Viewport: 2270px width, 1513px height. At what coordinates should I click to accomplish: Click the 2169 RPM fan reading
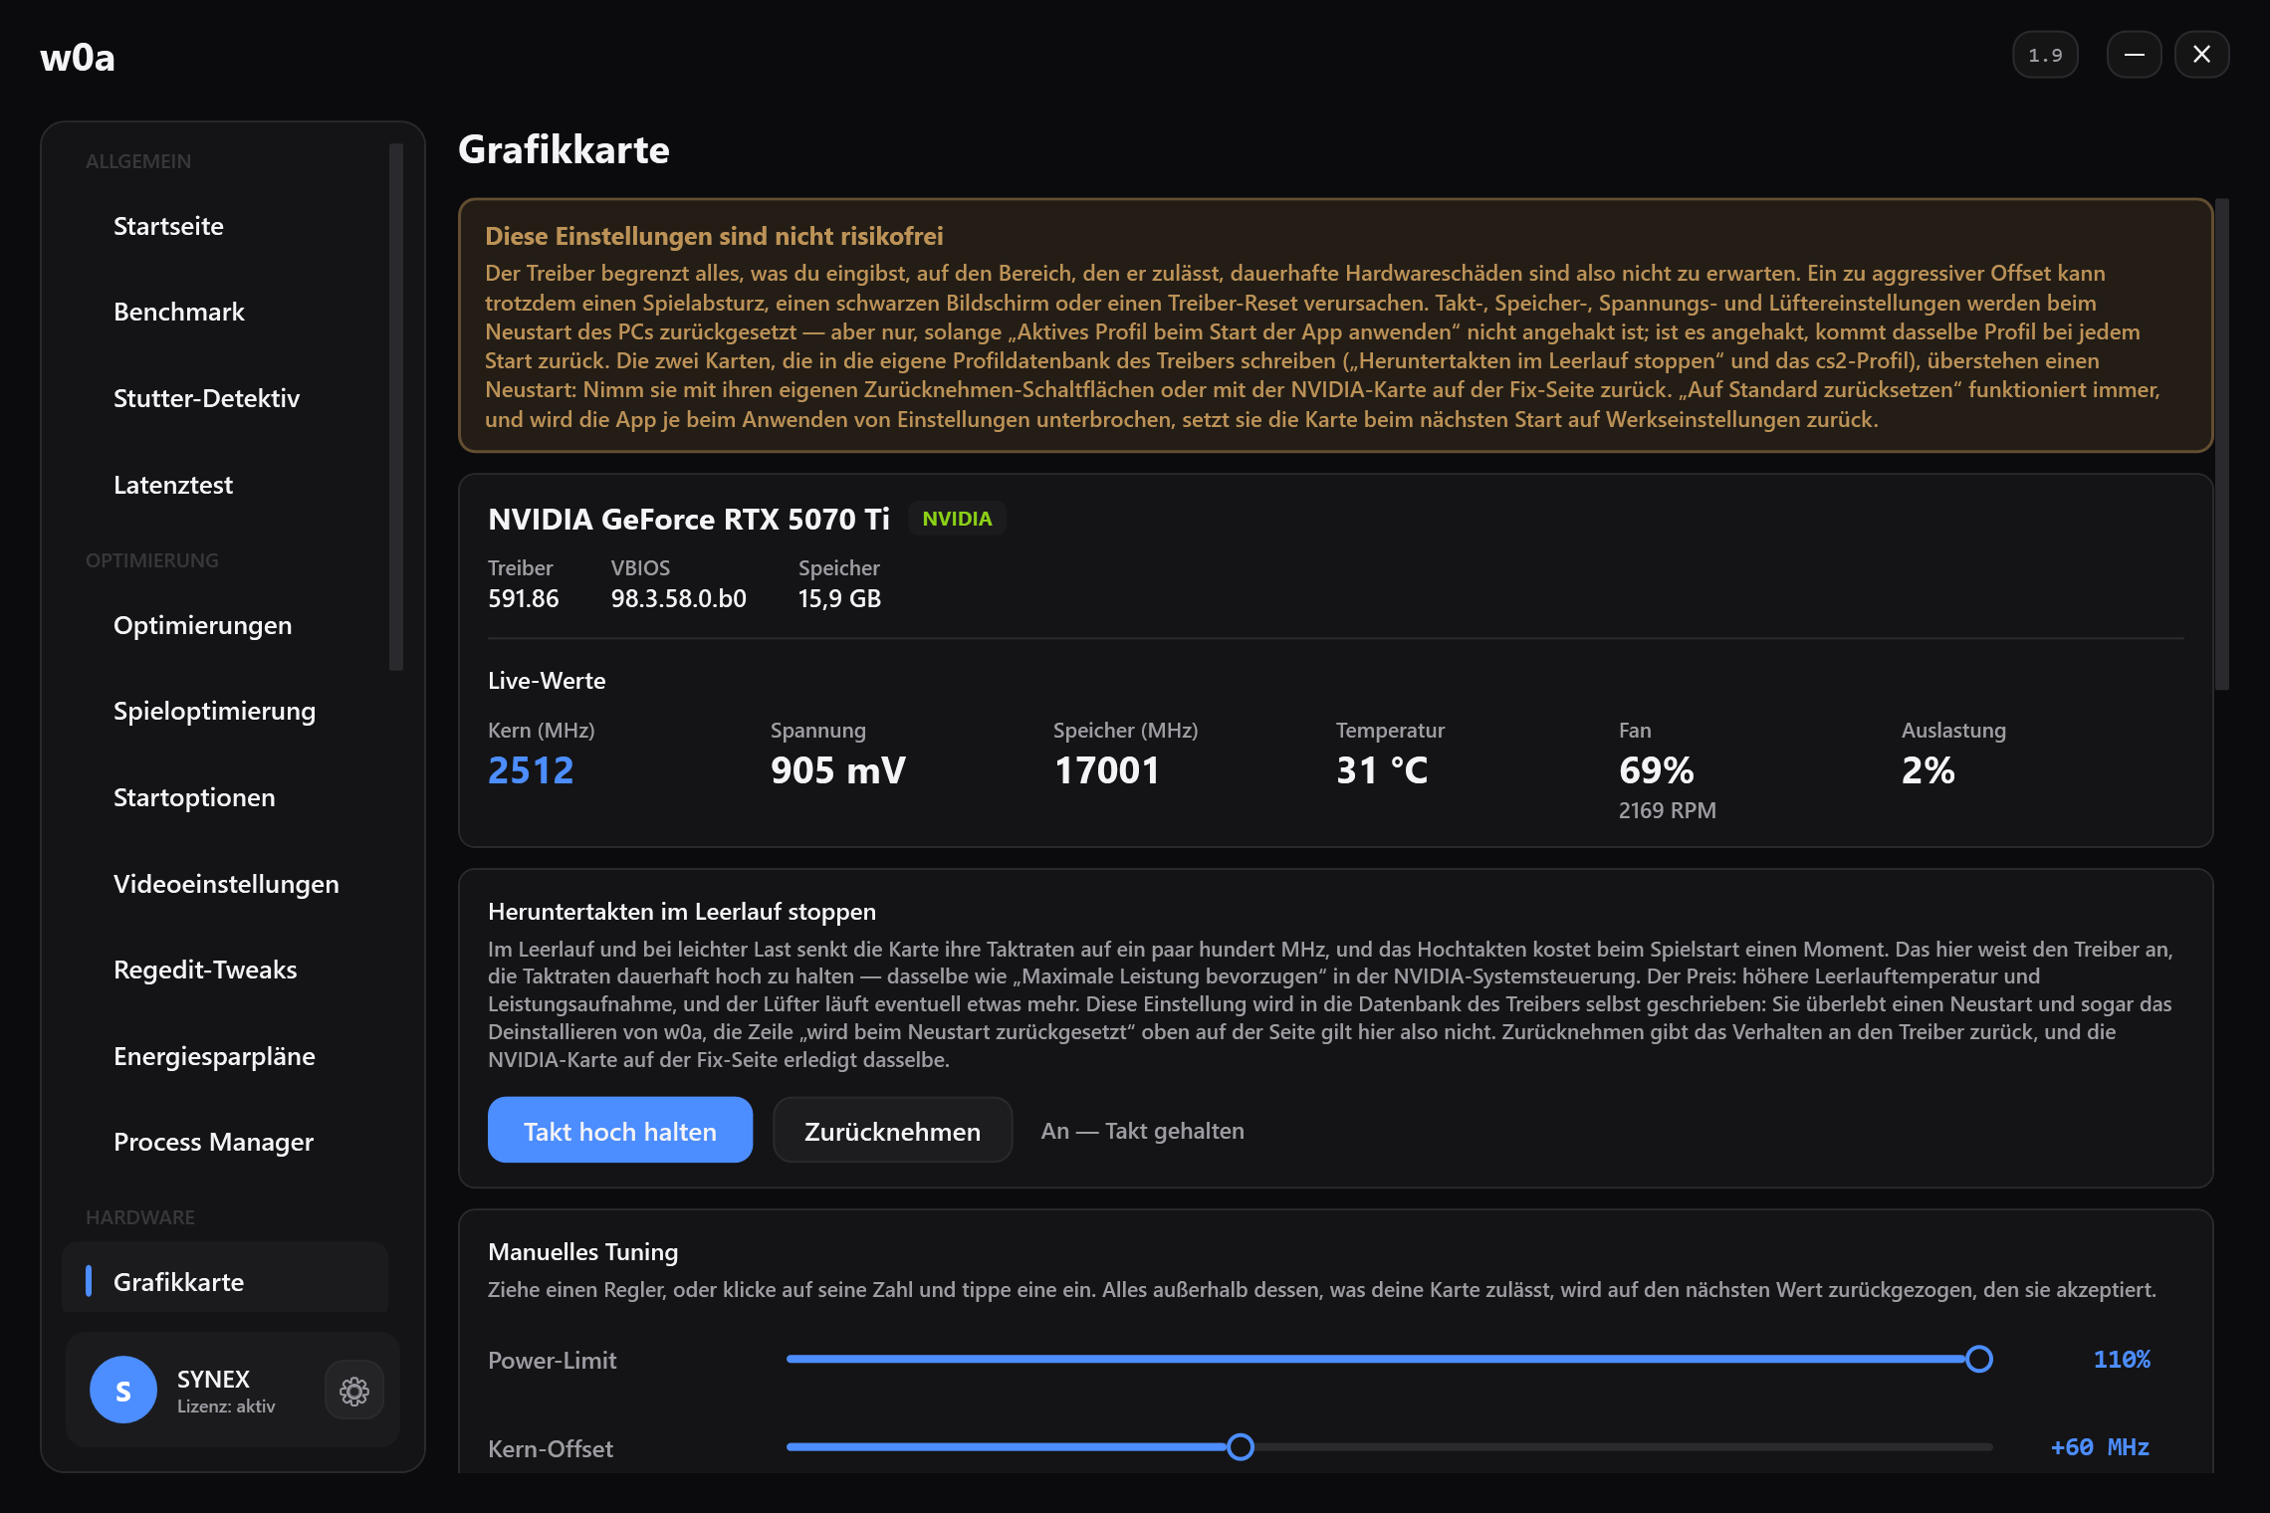pyautogui.click(x=1668, y=810)
